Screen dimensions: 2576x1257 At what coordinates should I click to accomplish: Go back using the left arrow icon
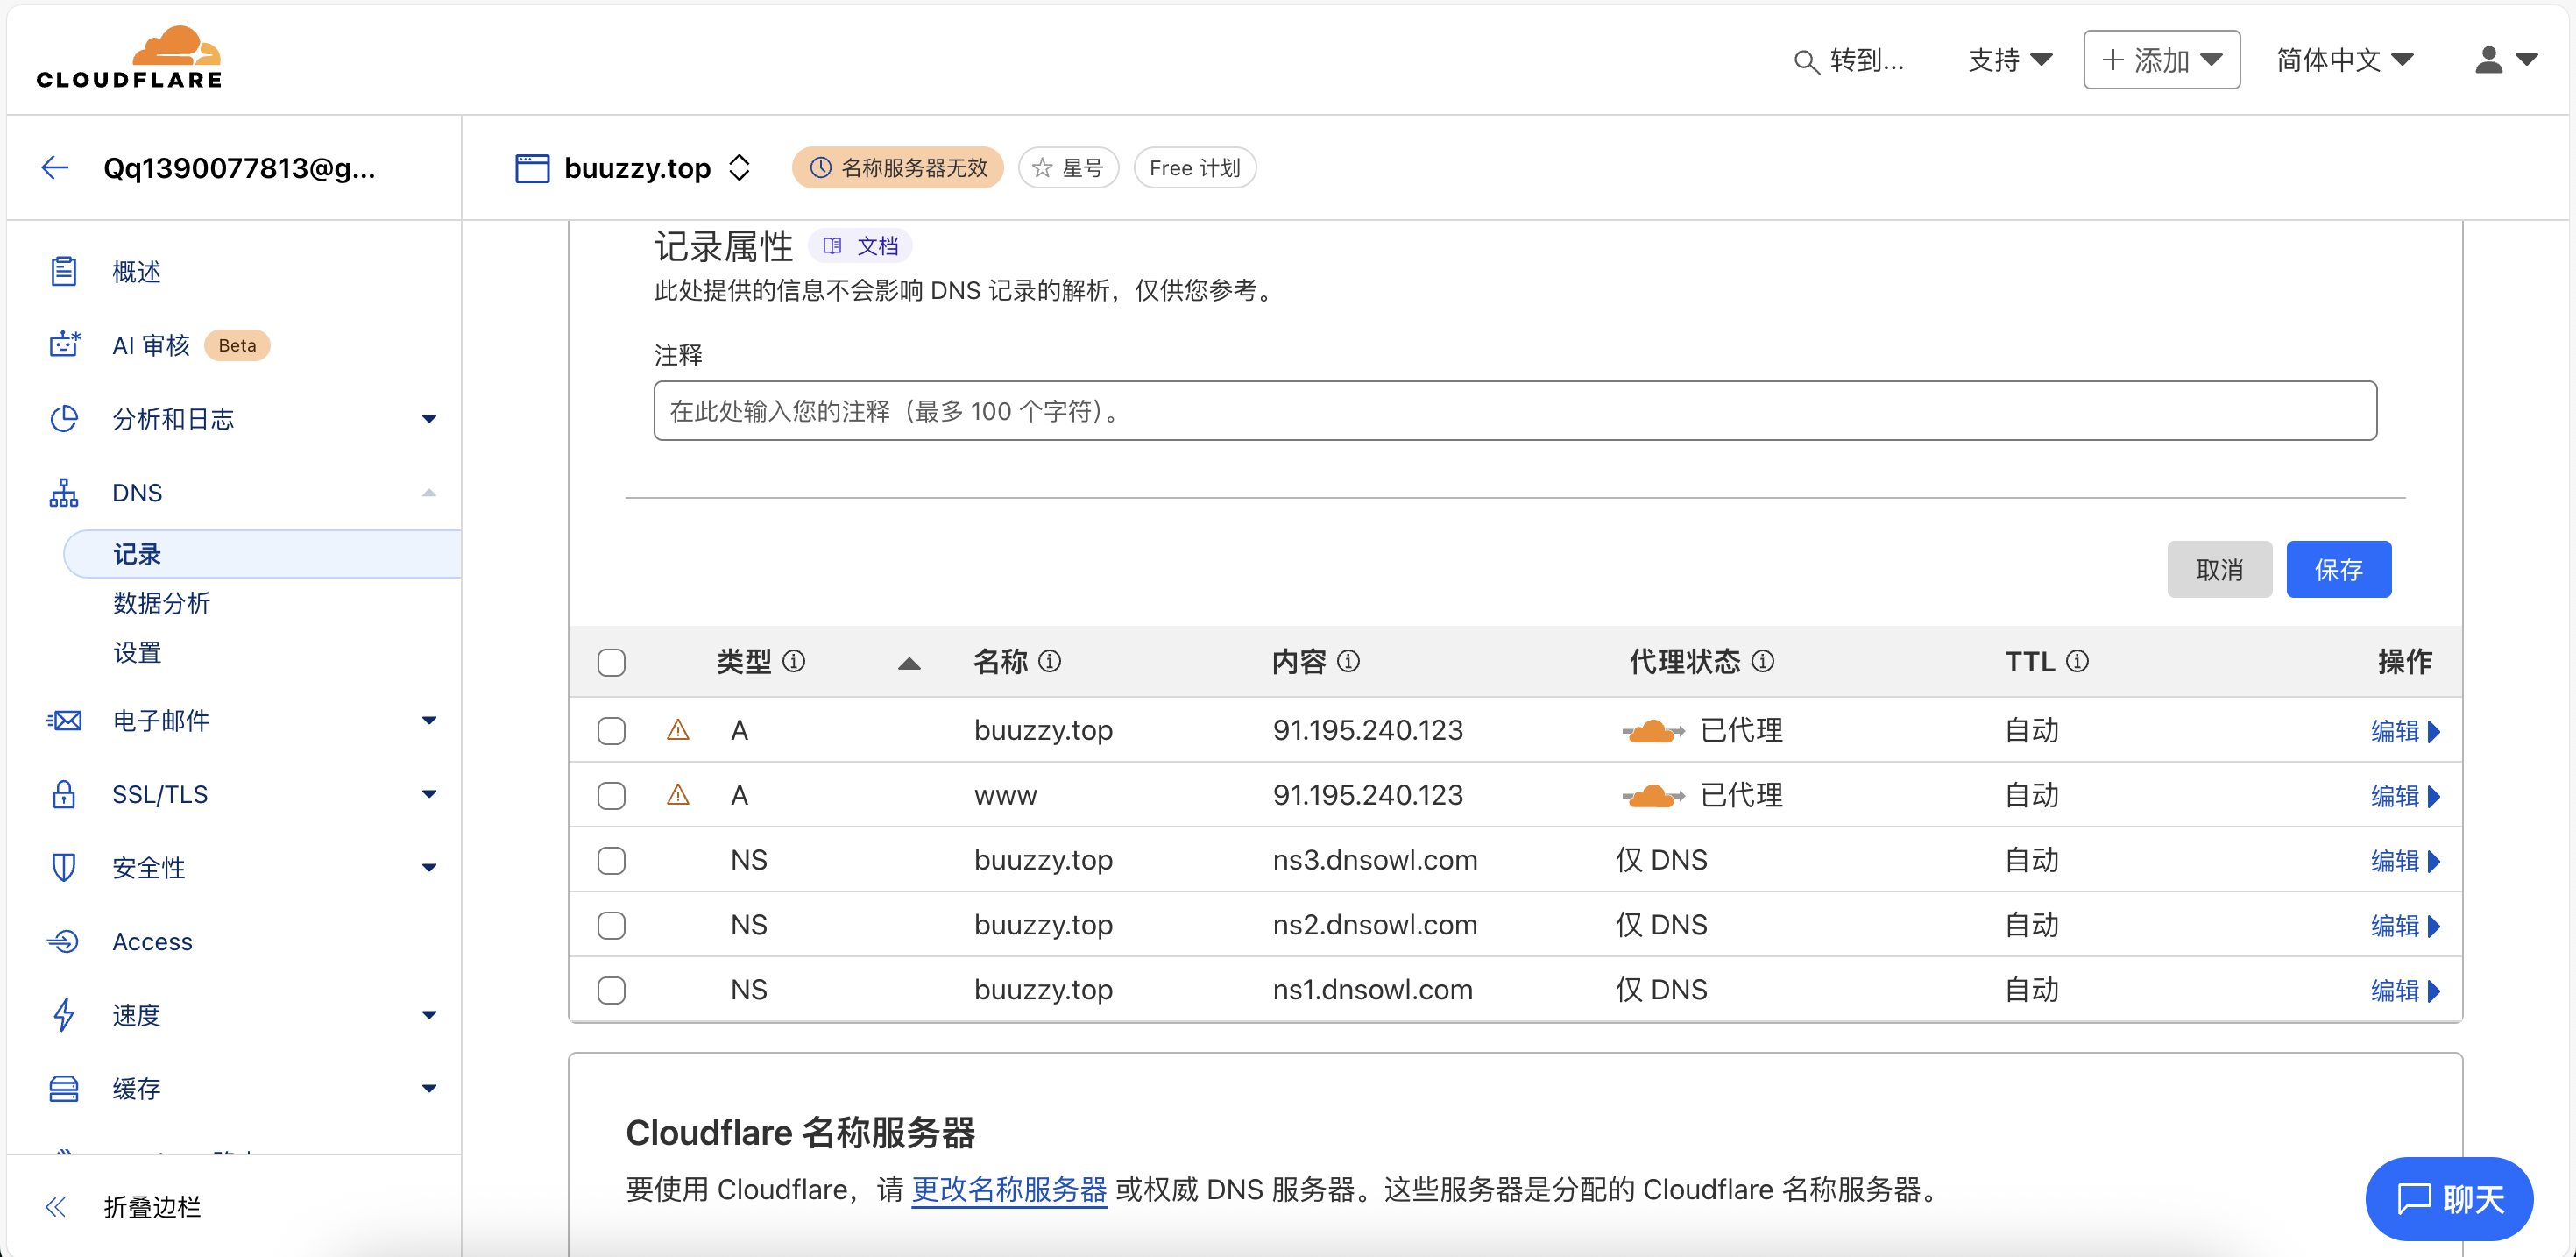coord(55,167)
